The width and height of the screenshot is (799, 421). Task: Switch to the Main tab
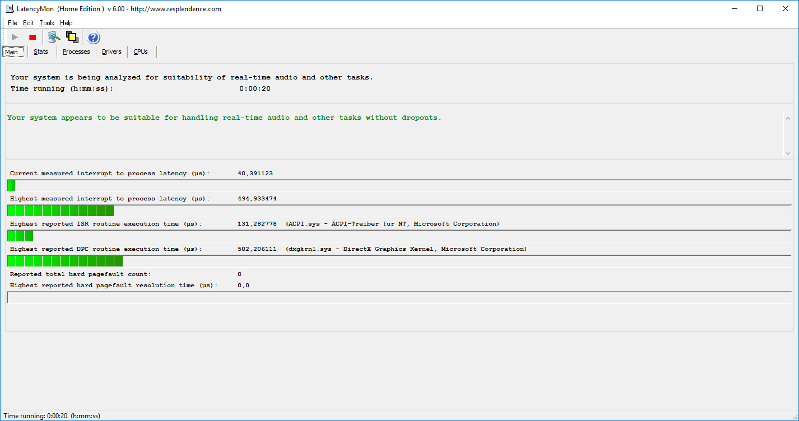pyautogui.click(x=12, y=52)
